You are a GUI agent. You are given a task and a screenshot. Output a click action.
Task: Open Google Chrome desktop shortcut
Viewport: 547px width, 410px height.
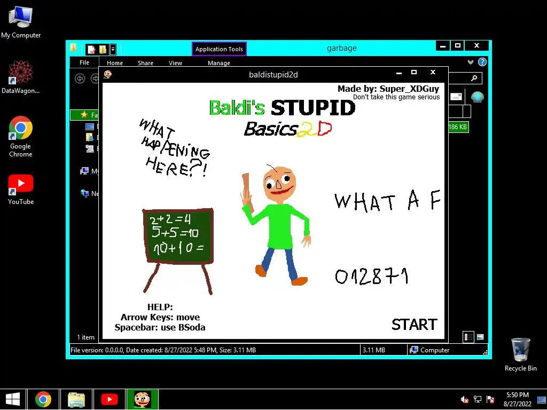click(x=21, y=136)
